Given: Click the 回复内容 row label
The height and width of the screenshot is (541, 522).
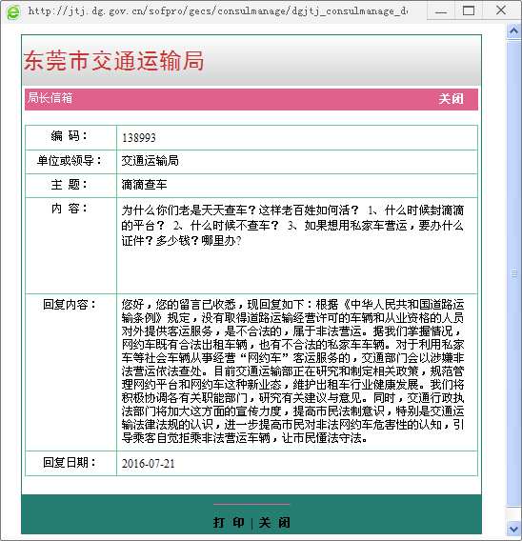Looking at the screenshot, I should click(70, 305).
